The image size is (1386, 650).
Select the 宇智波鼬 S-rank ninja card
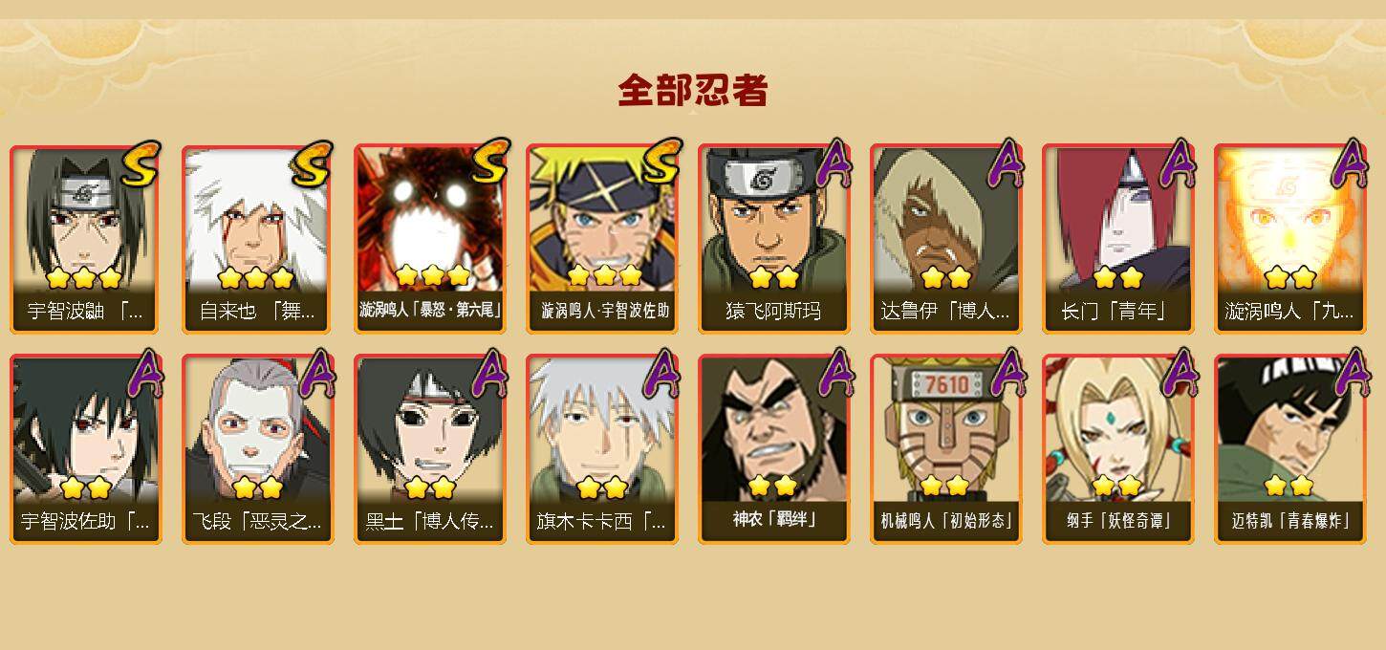click(x=86, y=239)
